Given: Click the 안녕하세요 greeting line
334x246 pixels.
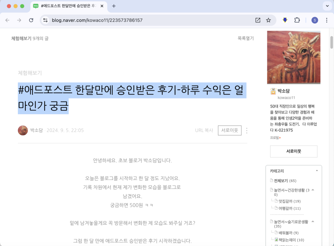Looking at the screenshot, I should click(132, 161).
